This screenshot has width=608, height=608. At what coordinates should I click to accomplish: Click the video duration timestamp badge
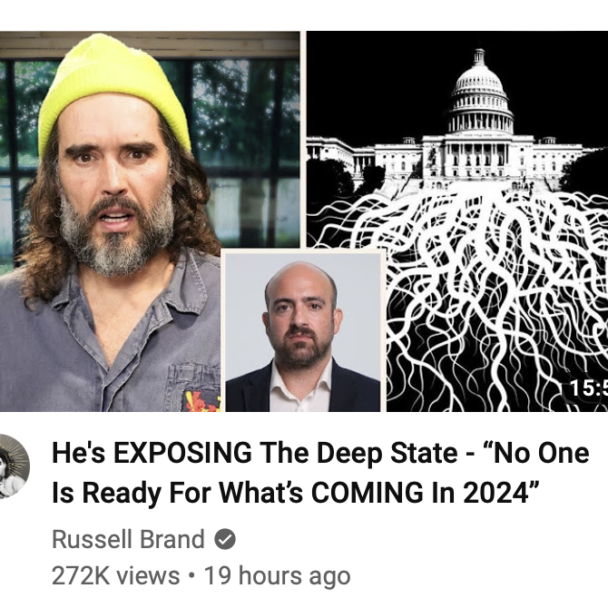[585, 389]
